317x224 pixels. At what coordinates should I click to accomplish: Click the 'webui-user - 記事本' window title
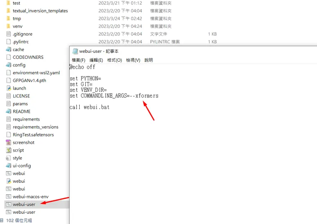[99, 51]
